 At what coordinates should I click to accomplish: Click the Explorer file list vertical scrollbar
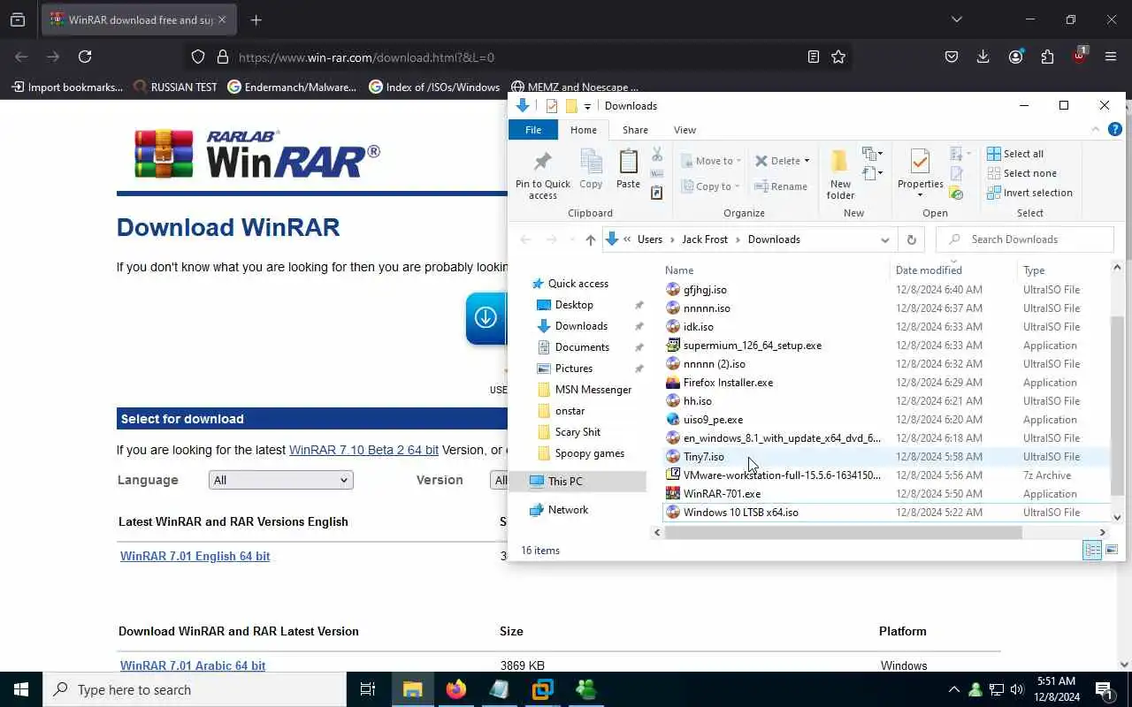[1117, 406]
